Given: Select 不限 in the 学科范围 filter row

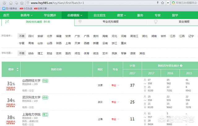Looking at the screenshot, I should 22,53.
